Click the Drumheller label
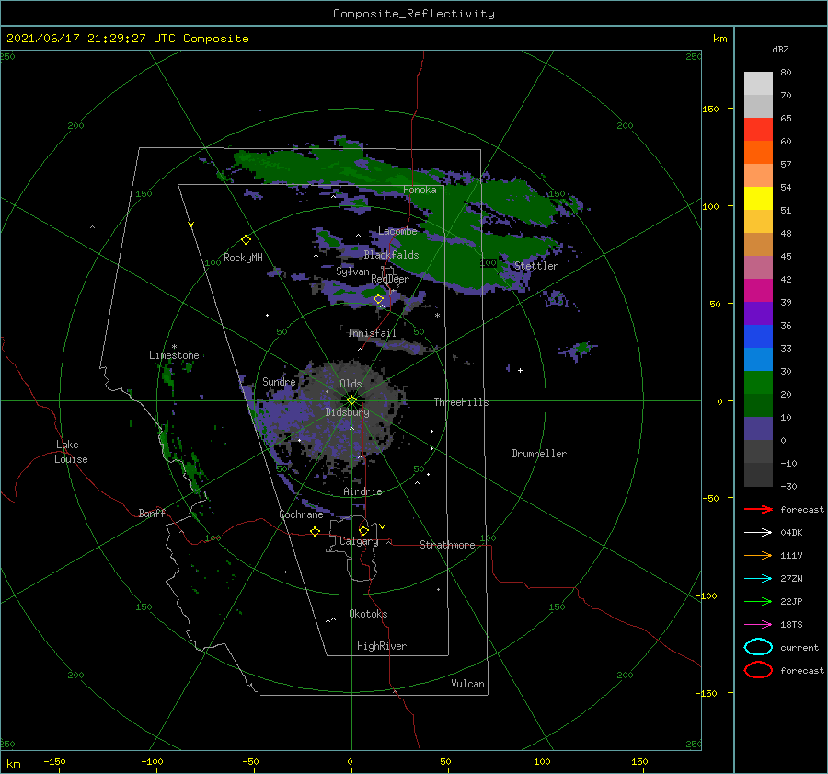The height and width of the screenshot is (774, 828). 539,454
